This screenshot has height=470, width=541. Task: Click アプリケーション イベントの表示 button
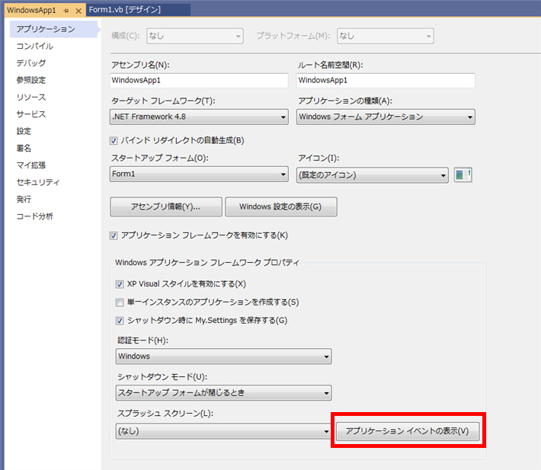click(408, 431)
